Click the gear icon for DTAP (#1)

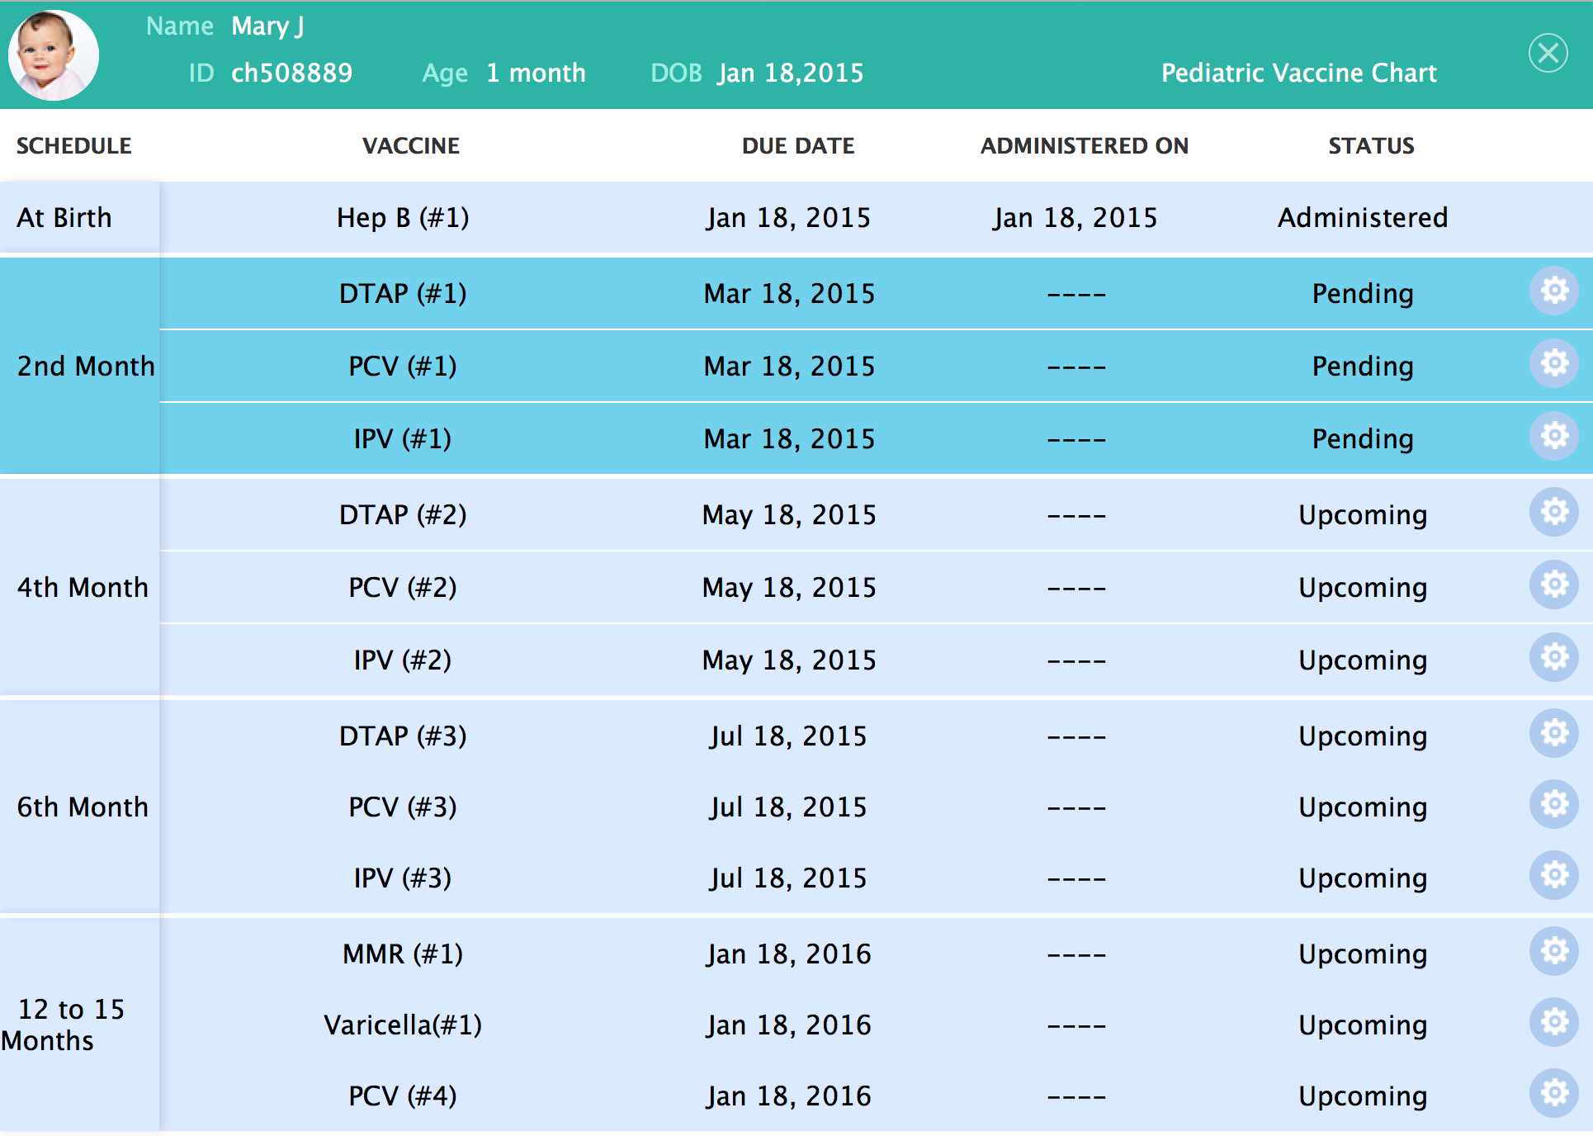(1554, 291)
